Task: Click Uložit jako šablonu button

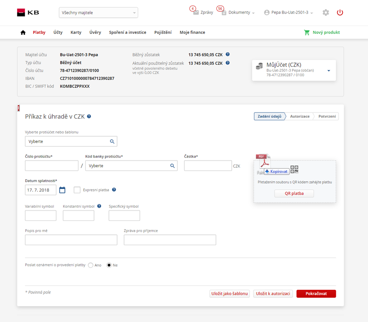Action: 230,294
